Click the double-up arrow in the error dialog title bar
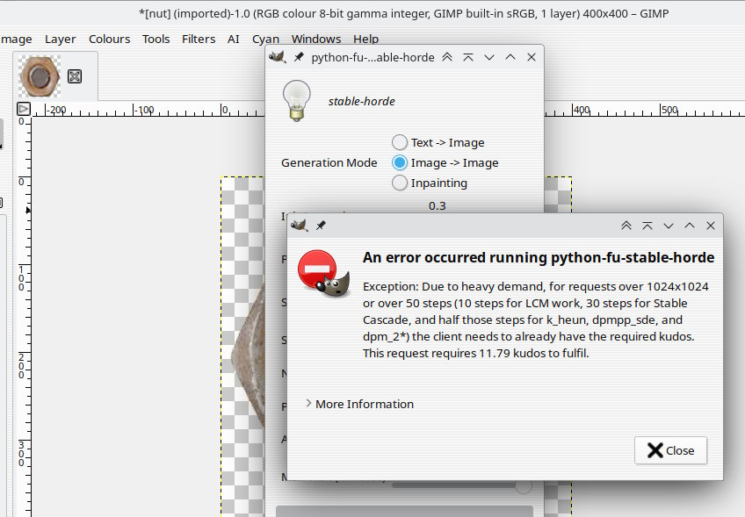 (626, 226)
